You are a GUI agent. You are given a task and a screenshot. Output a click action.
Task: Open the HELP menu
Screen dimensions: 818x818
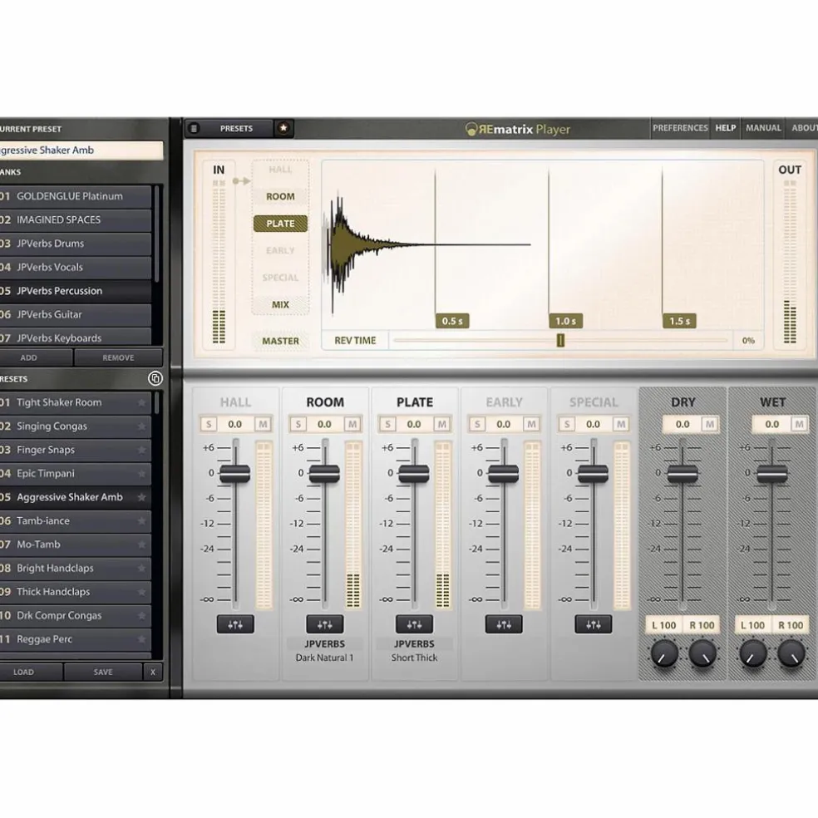pyautogui.click(x=725, y=128)
